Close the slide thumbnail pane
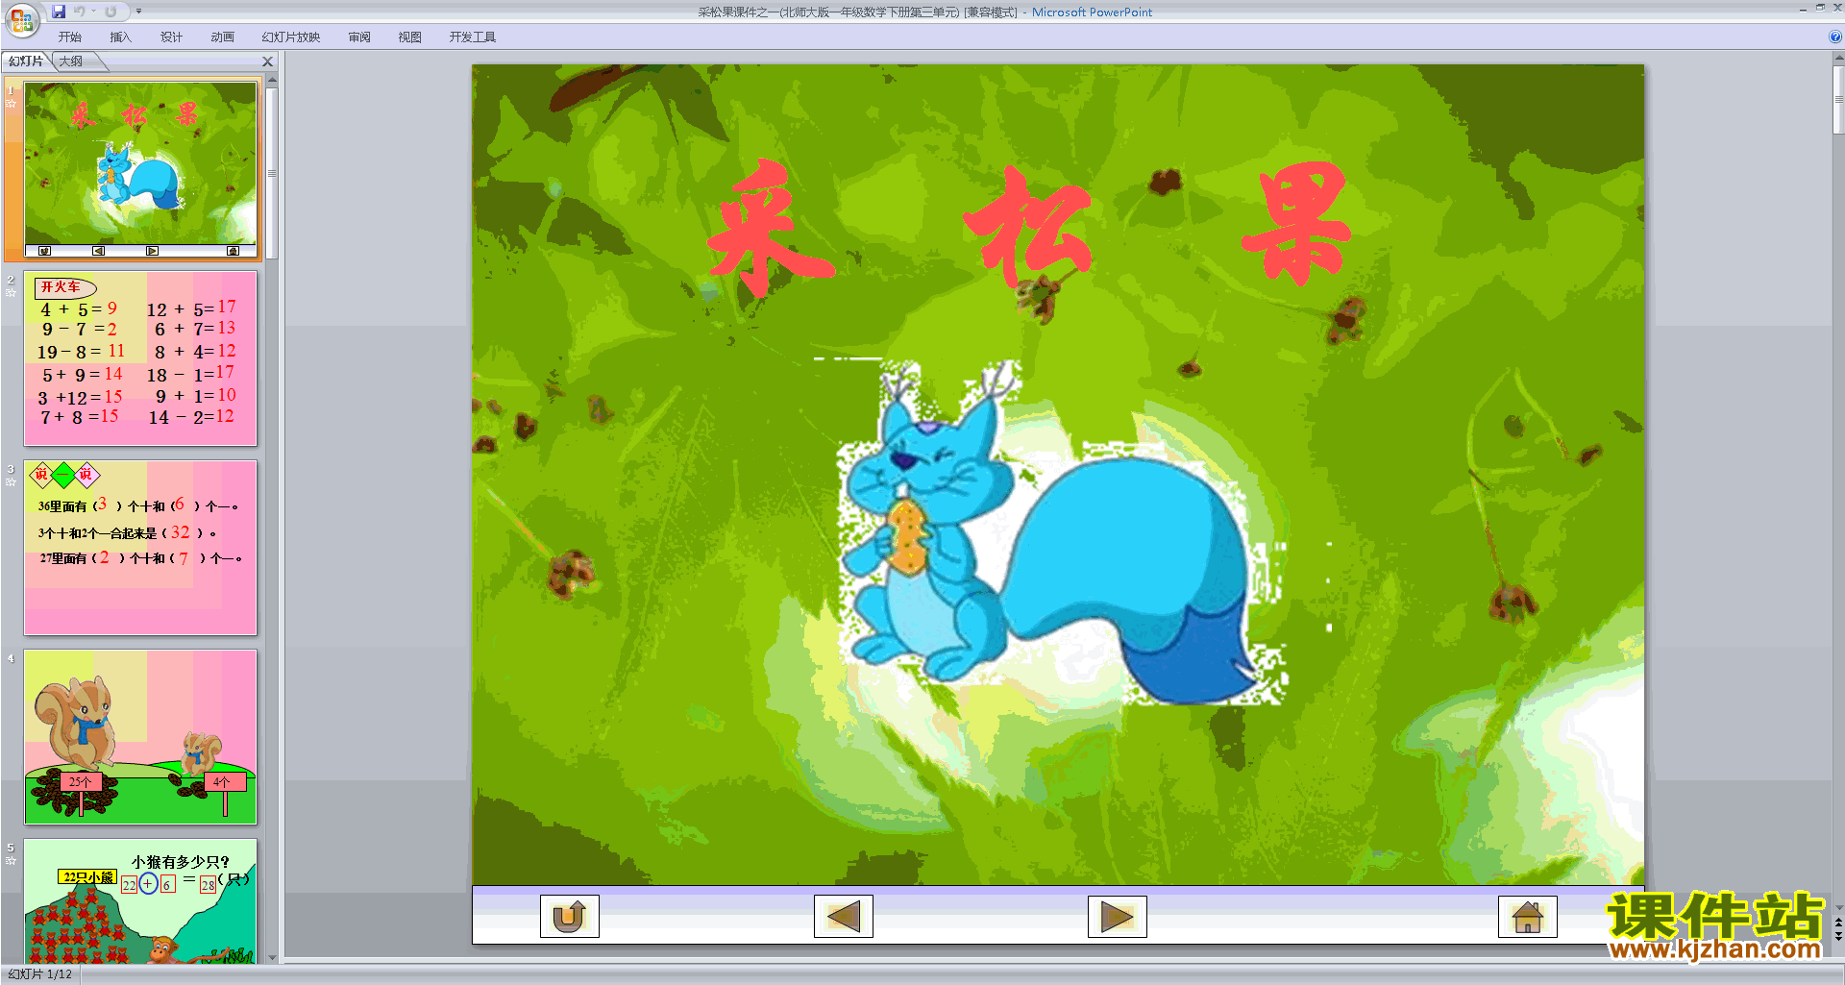This screenshot has height=985, width=1845. [268, 62]
